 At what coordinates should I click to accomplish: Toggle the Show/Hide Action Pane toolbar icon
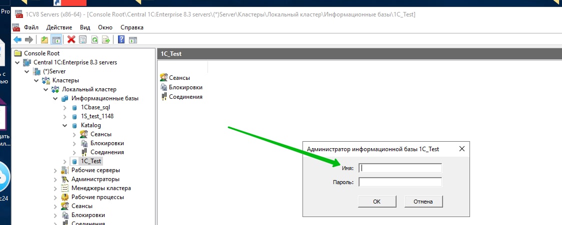pos(133,39)
